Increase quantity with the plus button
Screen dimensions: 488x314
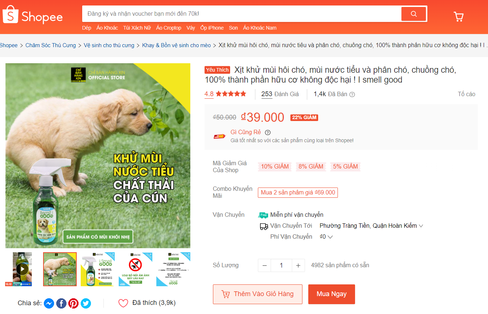pyautogui.click(x=298, y=265)
